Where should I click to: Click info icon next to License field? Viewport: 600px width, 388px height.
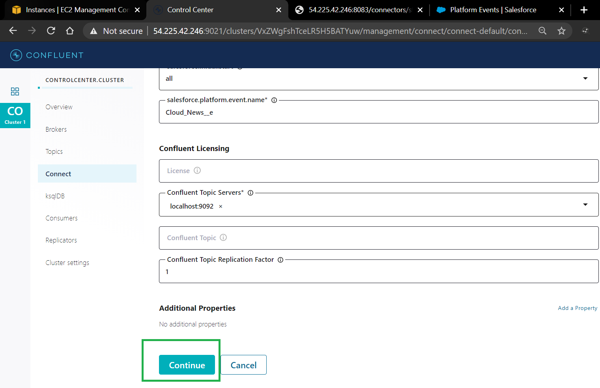pos(197,170)
